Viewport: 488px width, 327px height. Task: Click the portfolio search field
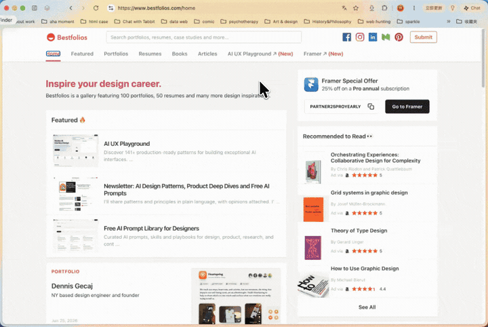203,37
